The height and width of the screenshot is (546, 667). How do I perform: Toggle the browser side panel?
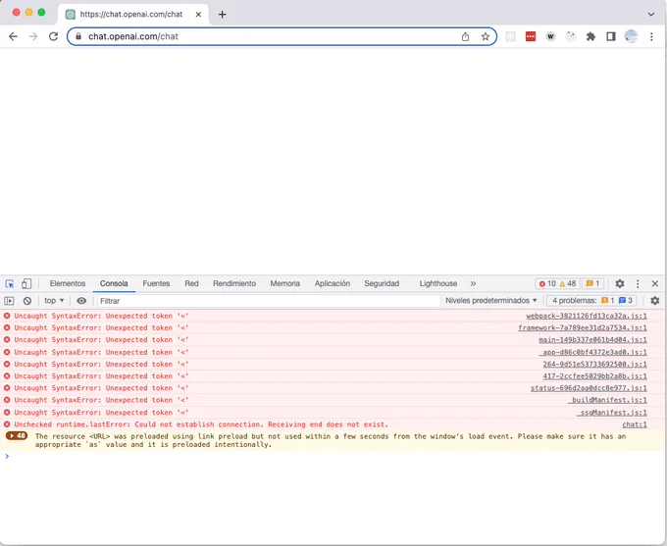click(x=611, y=36)
